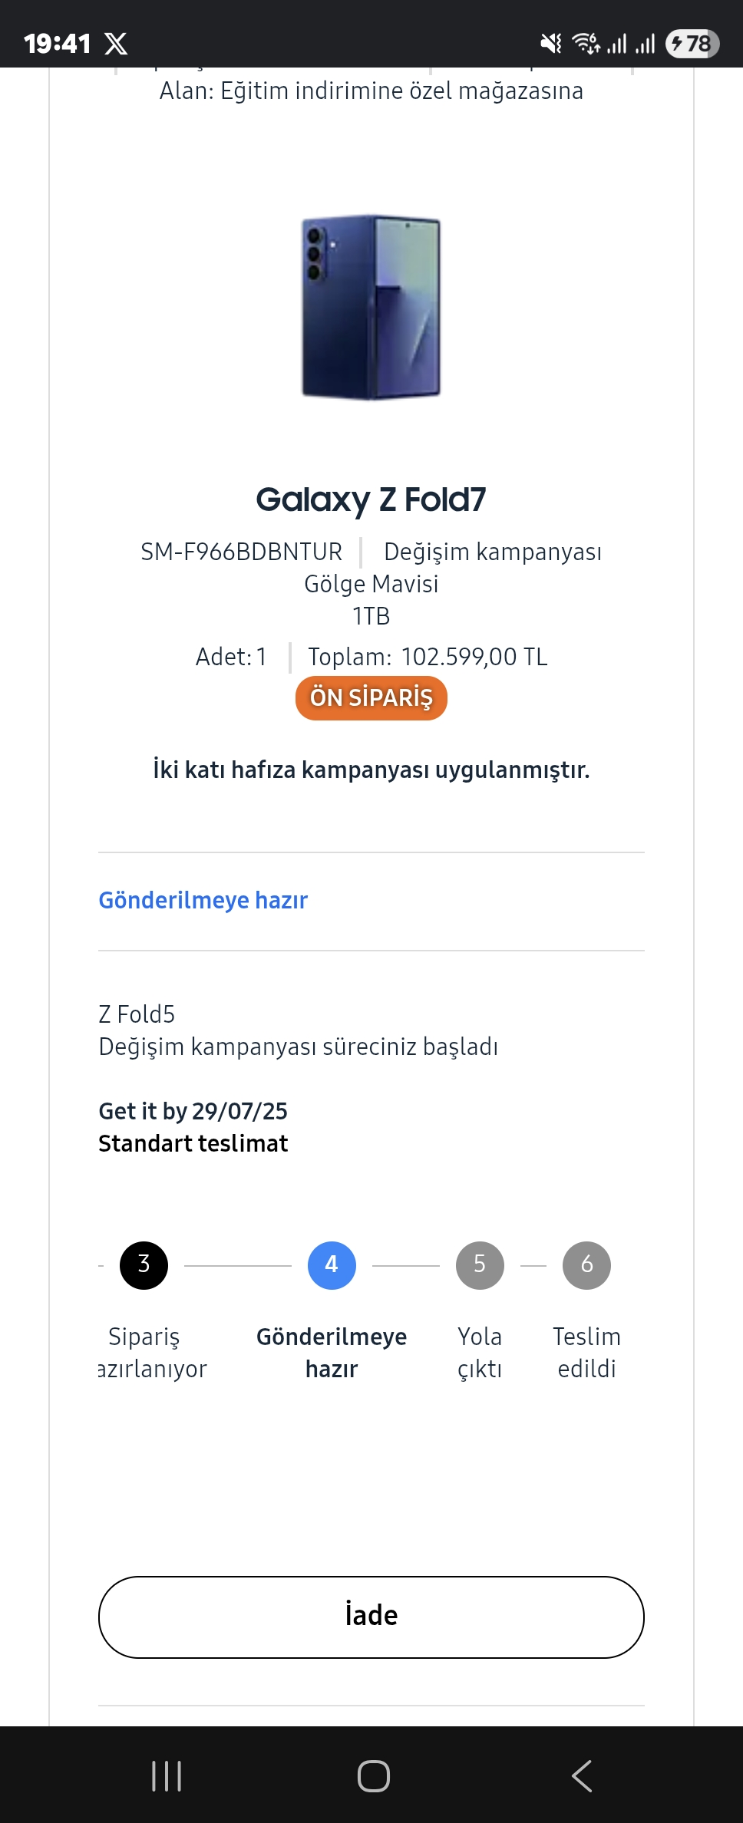Image resolution: width=743 pixels, height=1823 pixels.
Task: Tap the X app notification icon
Action: (116, 44)
